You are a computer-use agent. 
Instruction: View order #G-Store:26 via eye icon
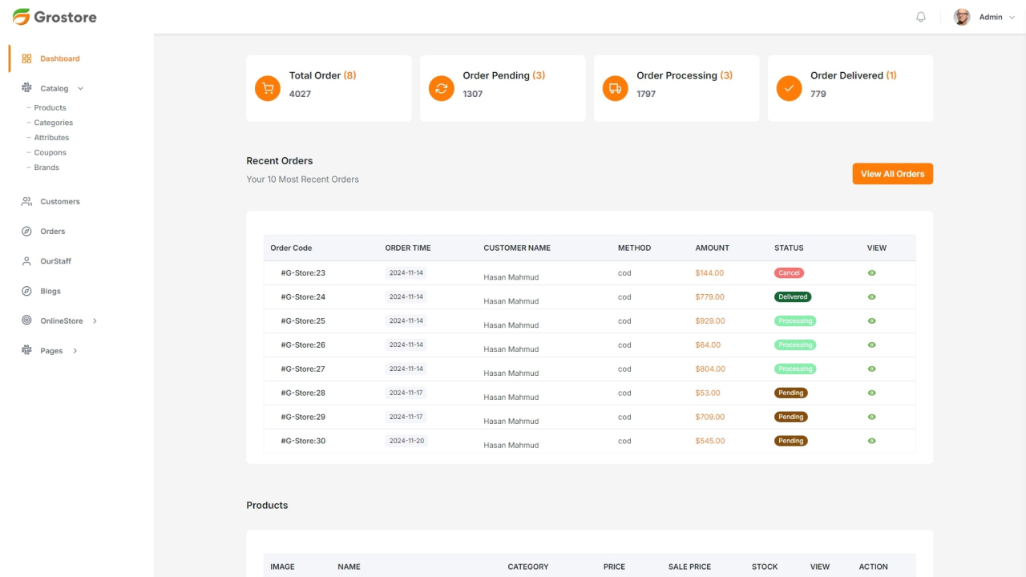pos(871,345)
